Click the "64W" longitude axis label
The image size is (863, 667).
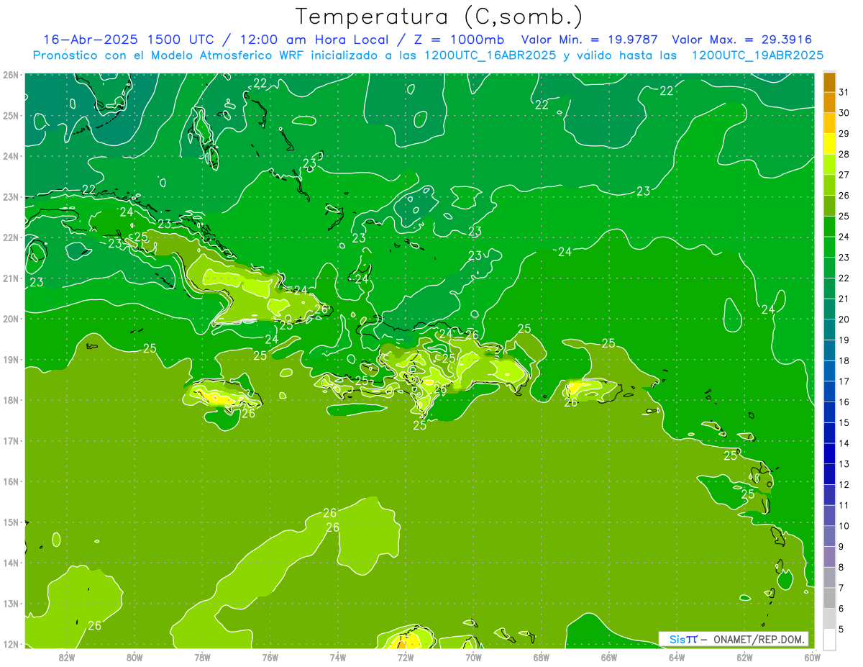point(677,656)
